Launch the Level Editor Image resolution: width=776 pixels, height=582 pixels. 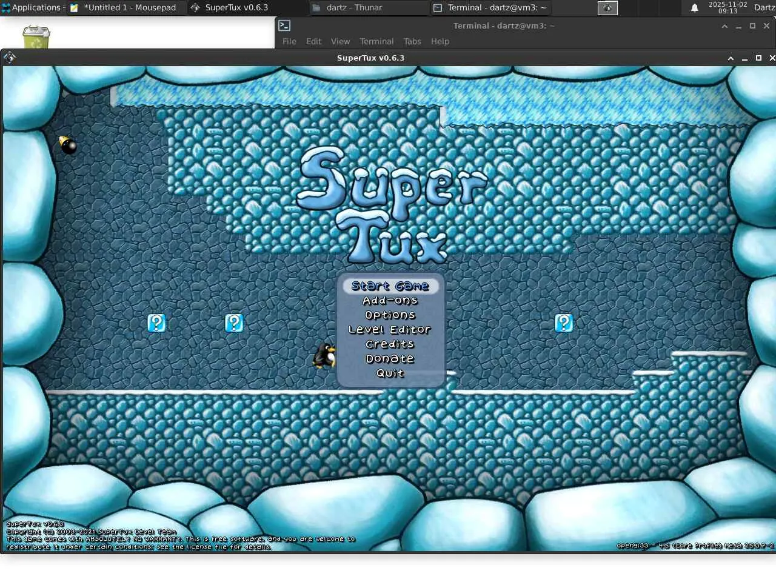pyautogui.click(x=390, y=330)
